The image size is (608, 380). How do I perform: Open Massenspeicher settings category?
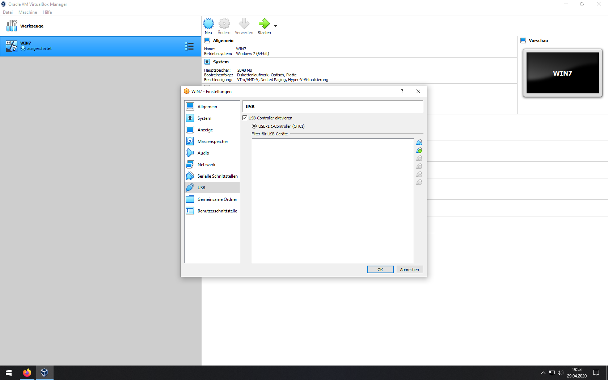click(x=212, y=142)
